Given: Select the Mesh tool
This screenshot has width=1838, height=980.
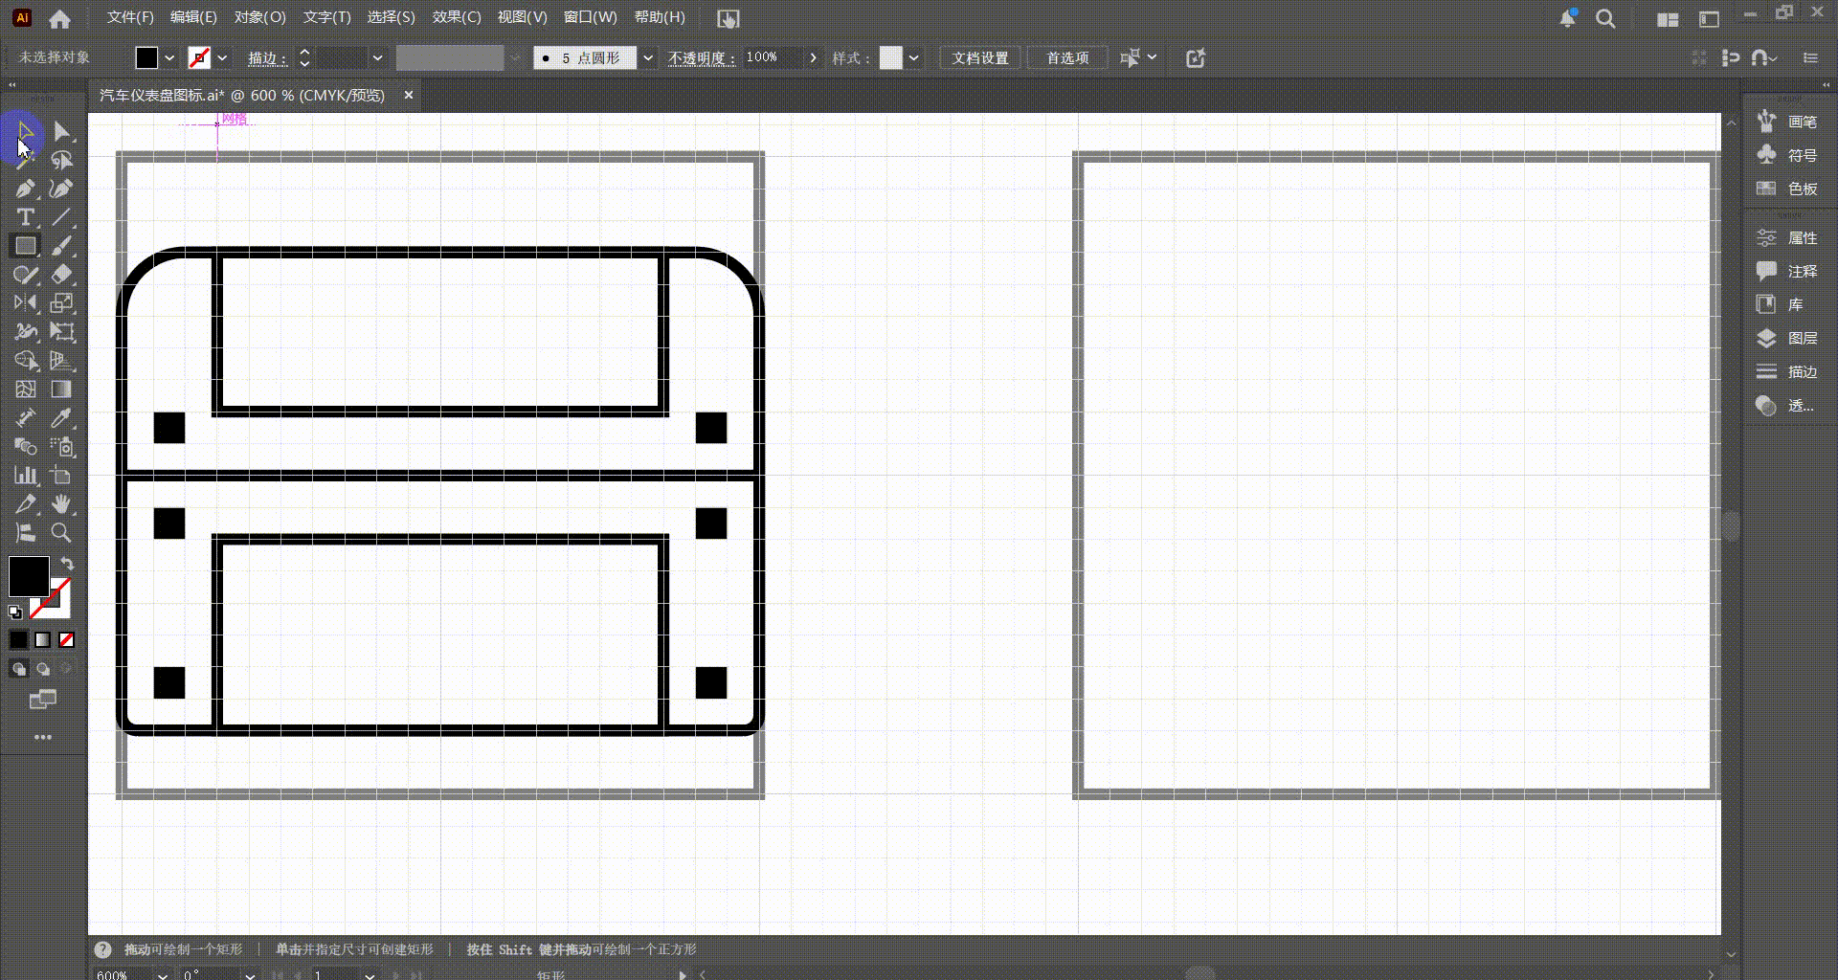Looking at the screenshot, I should pos(25,390).
